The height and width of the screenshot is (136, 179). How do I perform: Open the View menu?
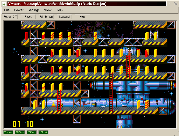(x=48, y=10)
